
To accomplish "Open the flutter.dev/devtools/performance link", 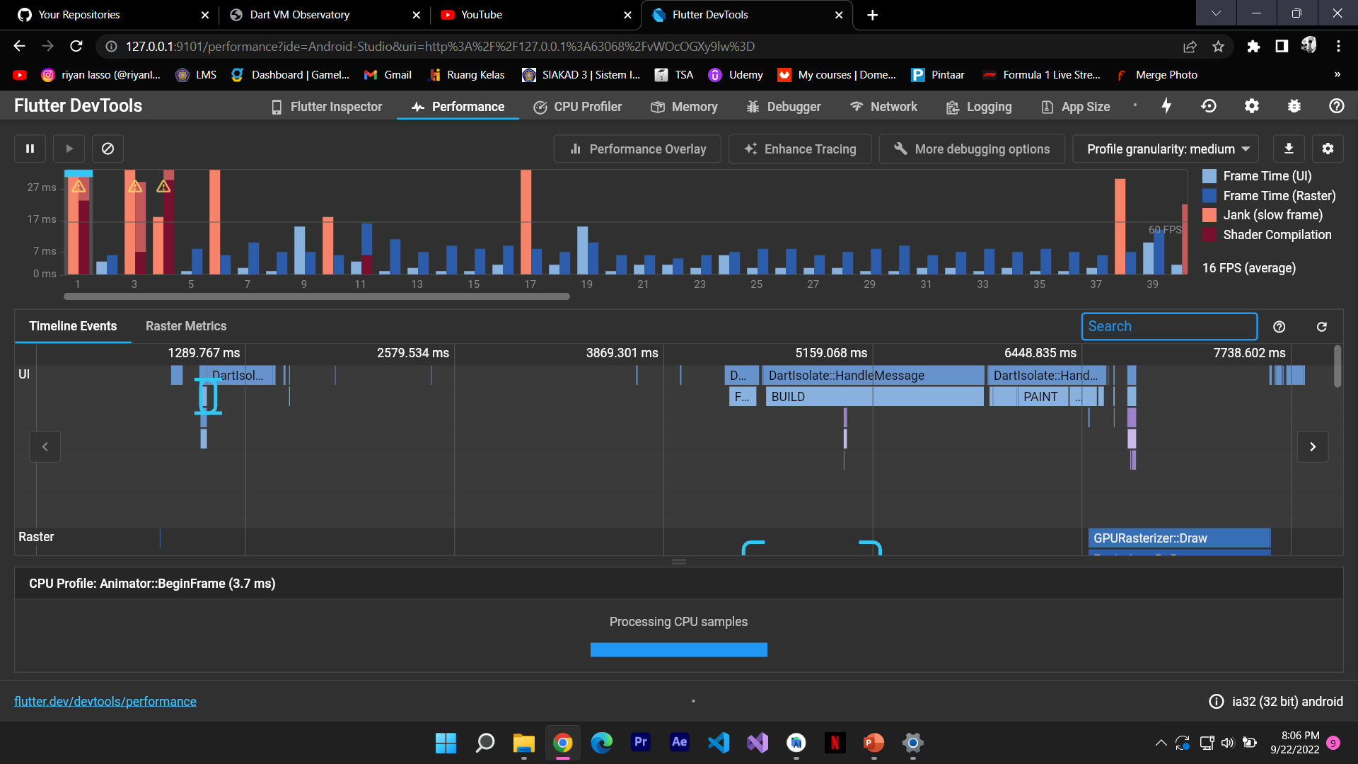I will [x=105, y=701].
